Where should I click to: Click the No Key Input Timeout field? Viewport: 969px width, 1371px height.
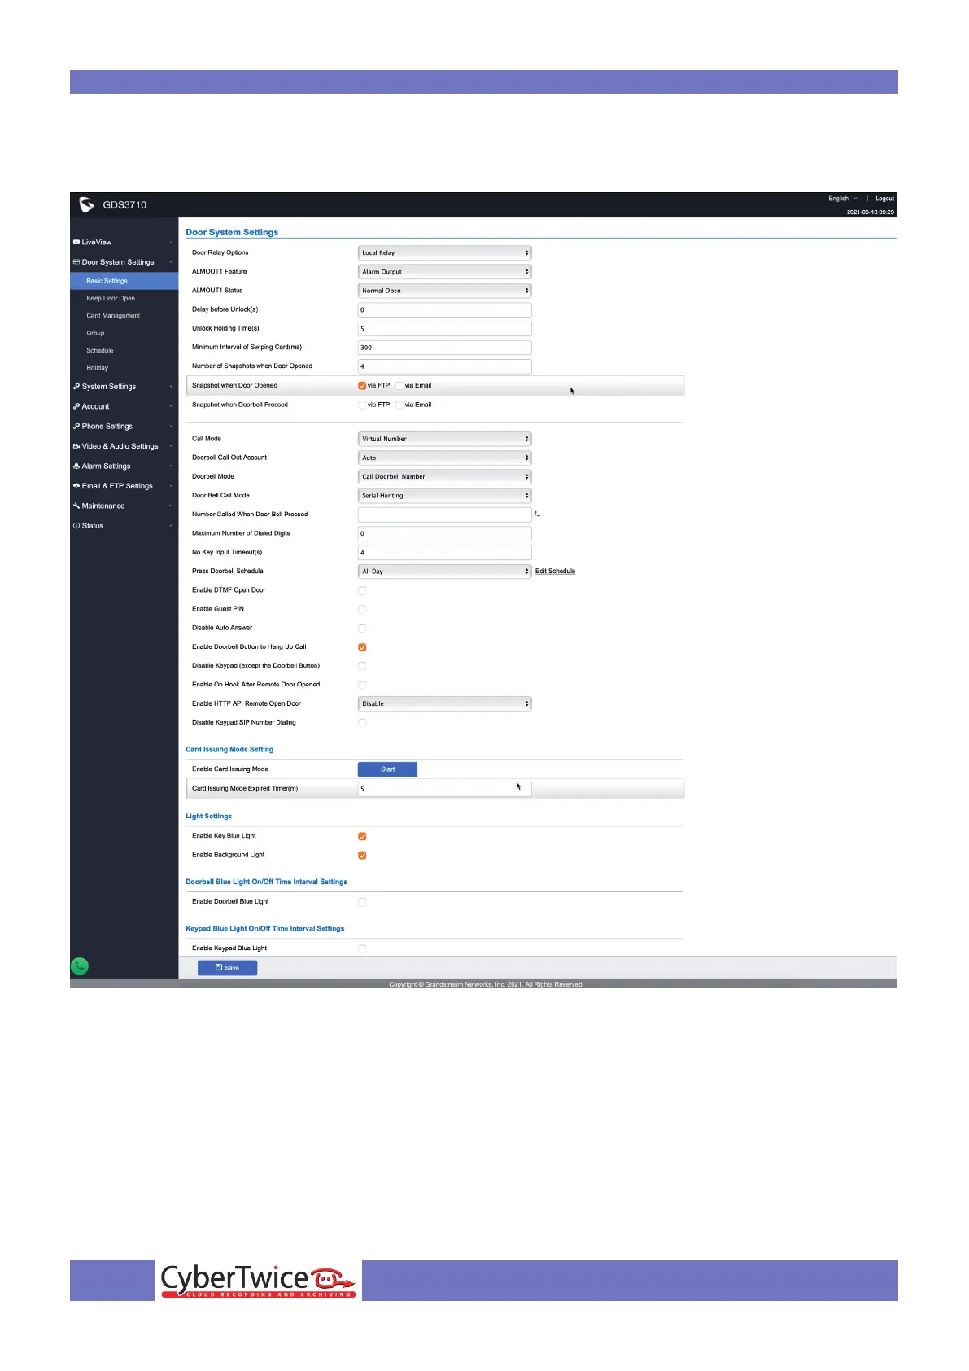[444, 552]
